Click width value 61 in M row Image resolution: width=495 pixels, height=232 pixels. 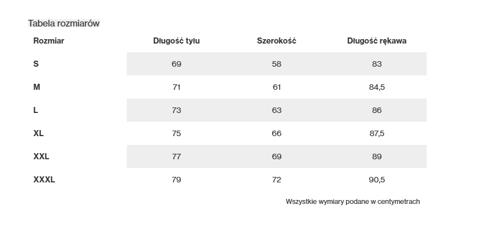(x=277, y=87)
